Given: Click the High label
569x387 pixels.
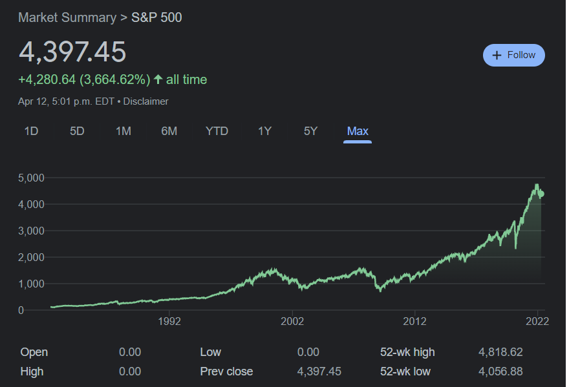Looking at the screenshot, I should coord(32,371).
